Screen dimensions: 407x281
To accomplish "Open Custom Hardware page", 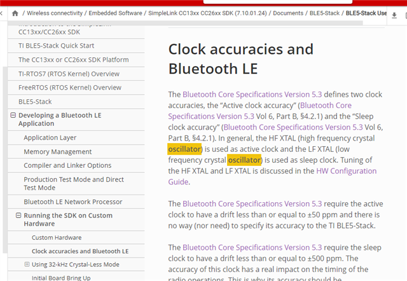I will click(x=57, y=237).
